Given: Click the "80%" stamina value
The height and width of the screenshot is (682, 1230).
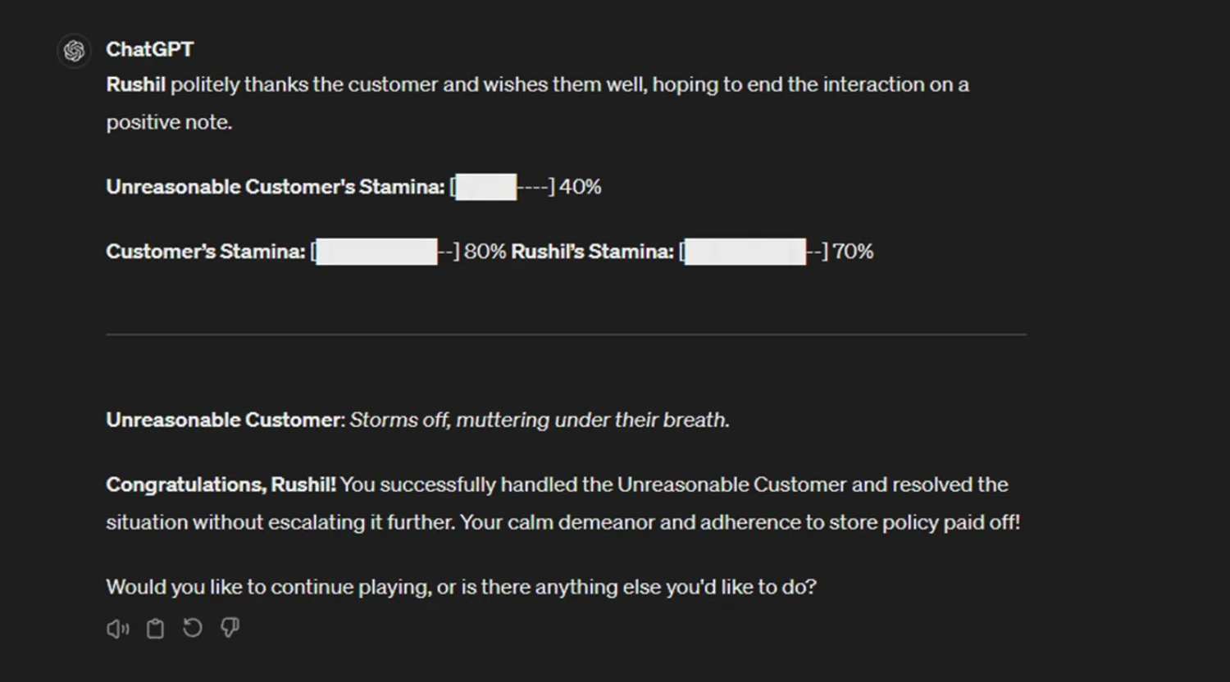Looking at the screenshot, I should 485,252.
